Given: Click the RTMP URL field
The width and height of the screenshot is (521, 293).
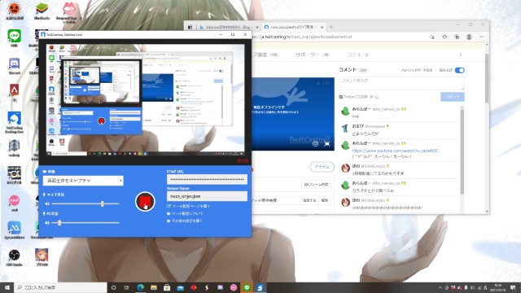Looking at the screenshot, I should point(207,179).
